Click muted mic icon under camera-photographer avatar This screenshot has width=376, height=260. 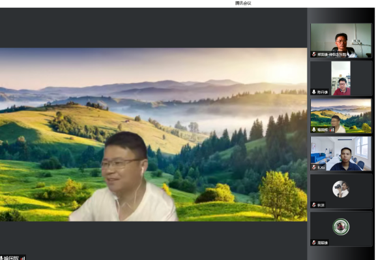click(x=314, y=205)
